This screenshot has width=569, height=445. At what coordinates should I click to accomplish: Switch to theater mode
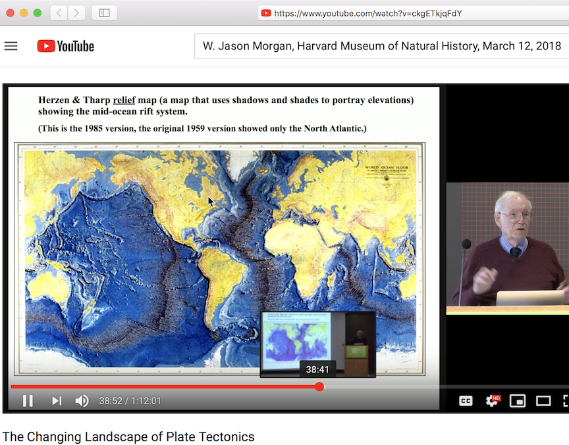(543, 400)
